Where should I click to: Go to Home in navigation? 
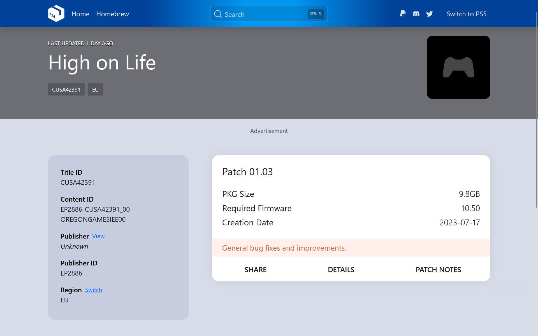(80, 14)
